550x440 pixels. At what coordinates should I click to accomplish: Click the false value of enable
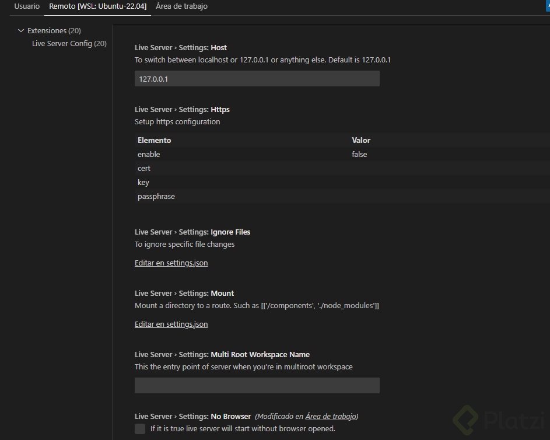[359, 155]
